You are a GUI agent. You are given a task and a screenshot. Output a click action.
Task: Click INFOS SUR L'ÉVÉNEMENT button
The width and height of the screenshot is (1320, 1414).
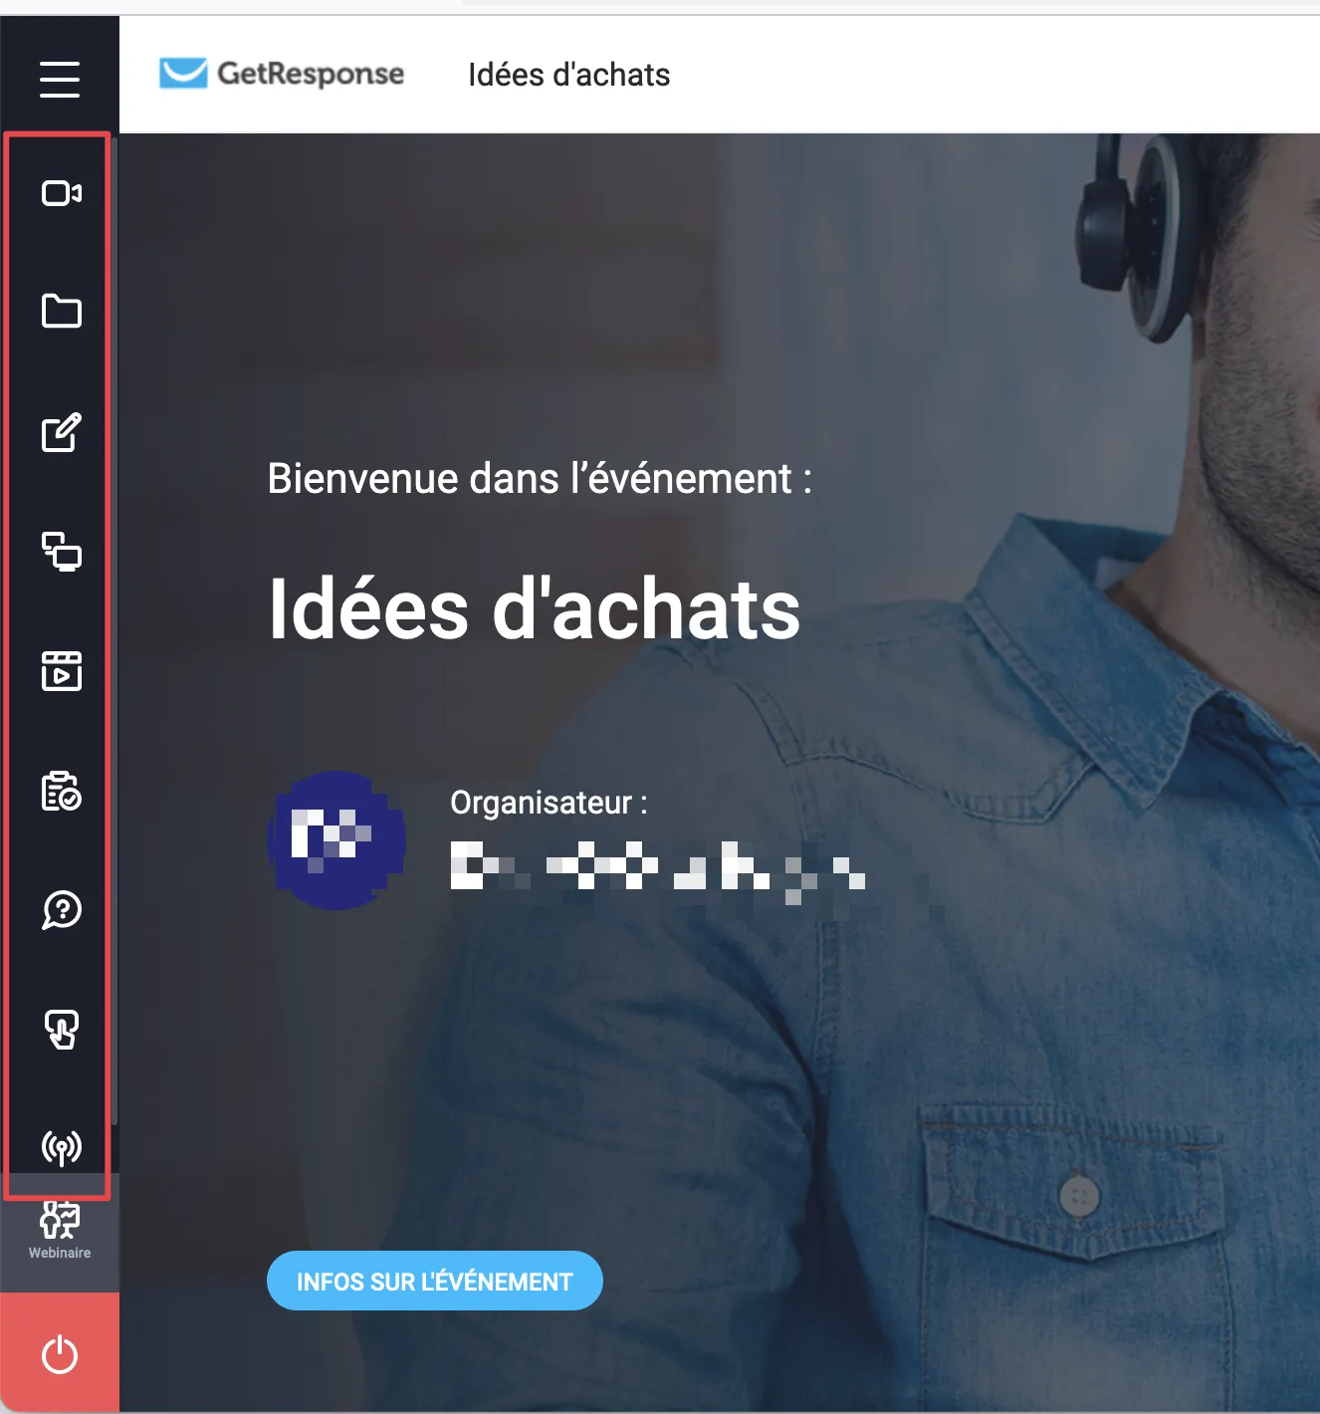(435, 1281)
